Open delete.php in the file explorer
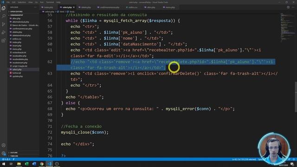The width and height of the screenshot is (297, 167). point(17,32)
